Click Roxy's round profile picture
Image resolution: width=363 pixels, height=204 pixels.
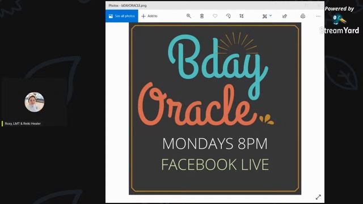tap(35, 102)
